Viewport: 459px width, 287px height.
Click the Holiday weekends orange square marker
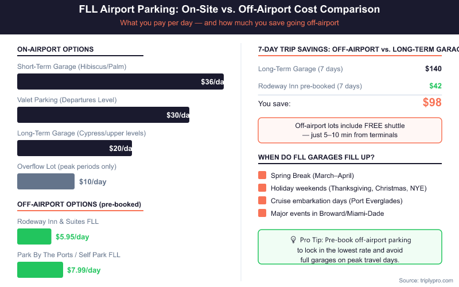pos(263,188)
